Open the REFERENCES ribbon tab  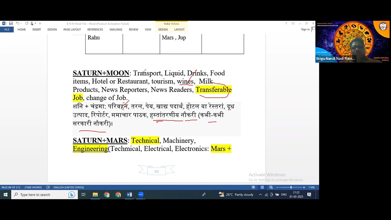click(x=95, y=30)
